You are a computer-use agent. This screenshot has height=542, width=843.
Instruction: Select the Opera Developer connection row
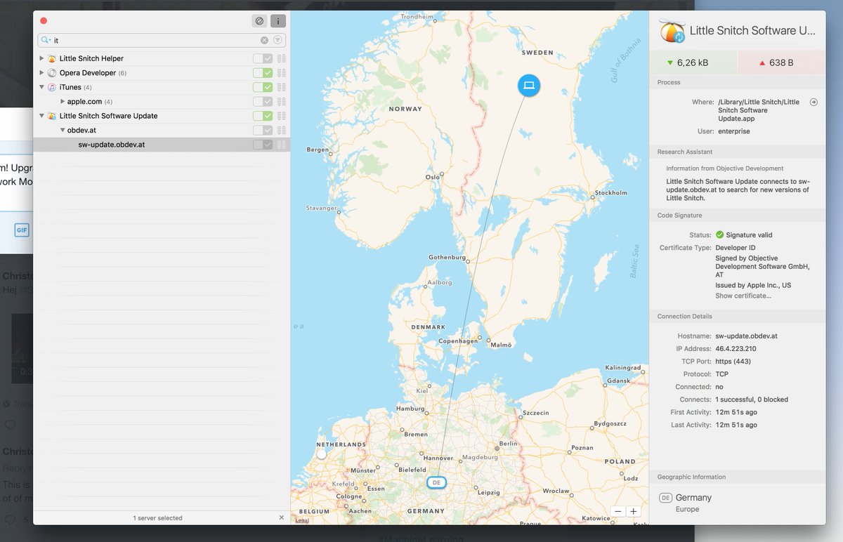[162, 73]
